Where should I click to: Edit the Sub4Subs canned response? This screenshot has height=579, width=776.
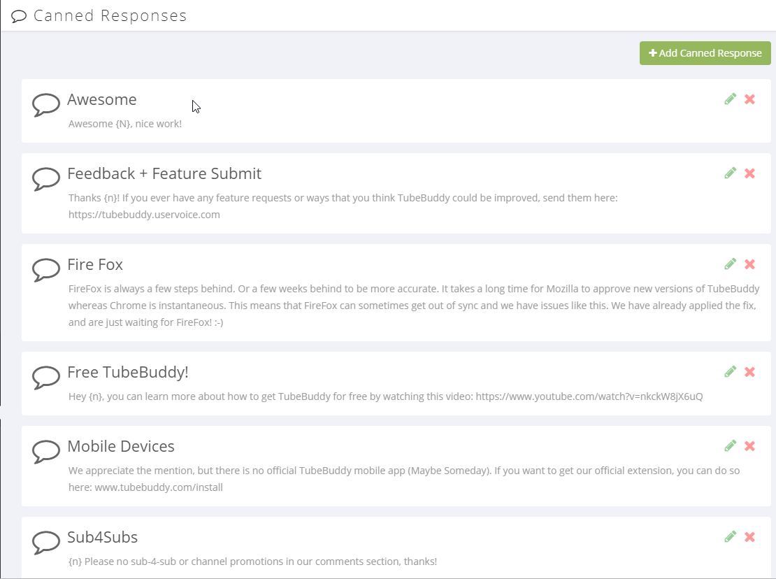pyautogui.click(x=731, y=537)
